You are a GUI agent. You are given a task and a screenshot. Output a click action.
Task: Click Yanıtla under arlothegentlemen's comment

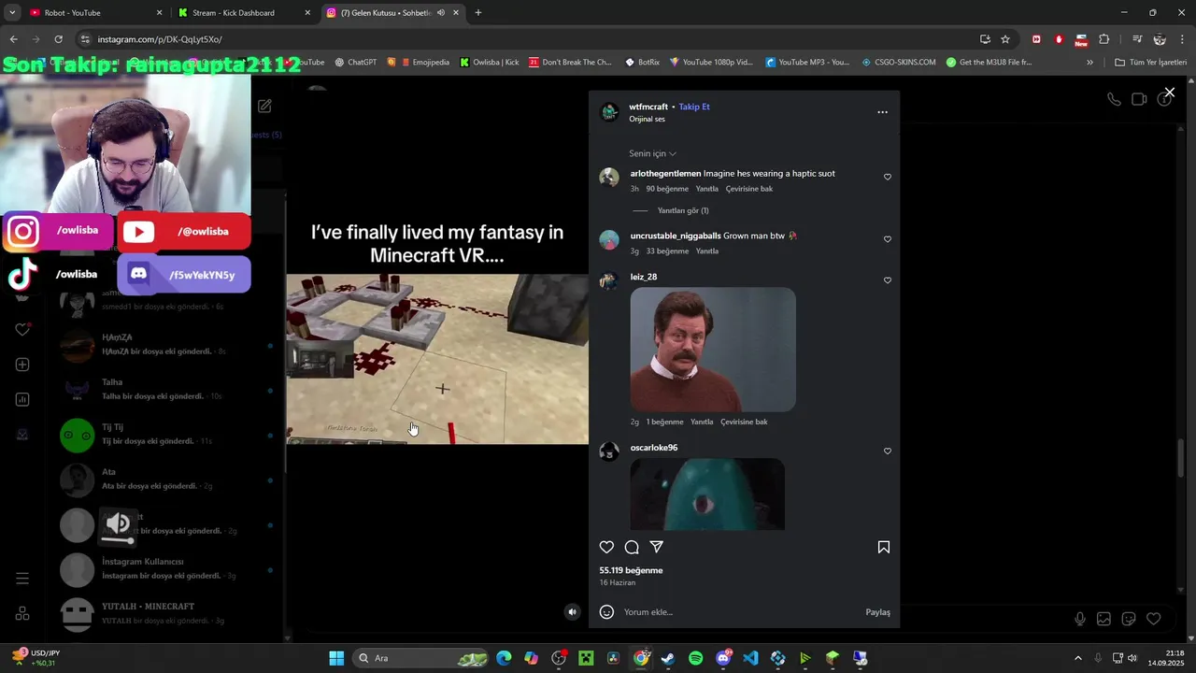coord(707,189)
